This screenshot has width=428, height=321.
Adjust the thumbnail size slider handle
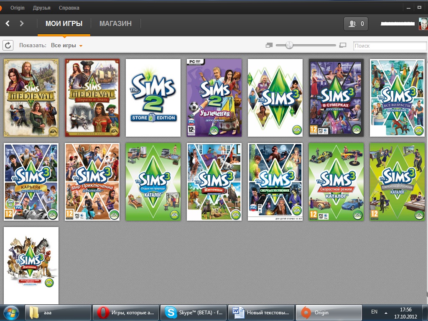click(x=289, y=45)
